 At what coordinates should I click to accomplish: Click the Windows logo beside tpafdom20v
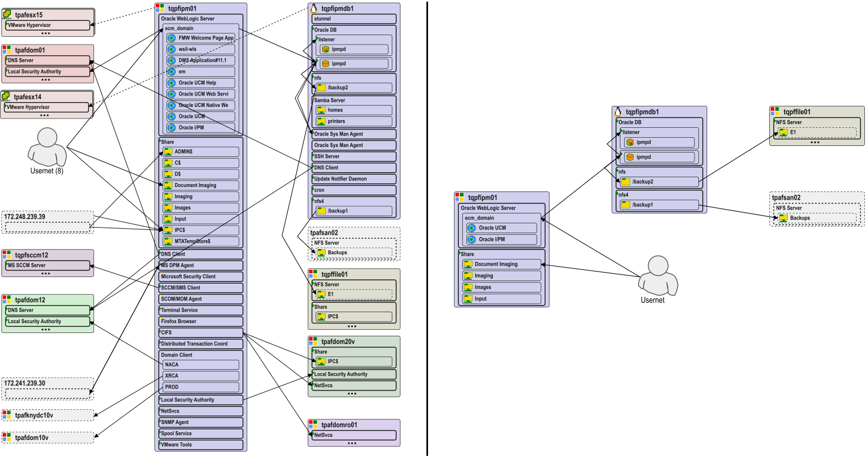(313, 341)
